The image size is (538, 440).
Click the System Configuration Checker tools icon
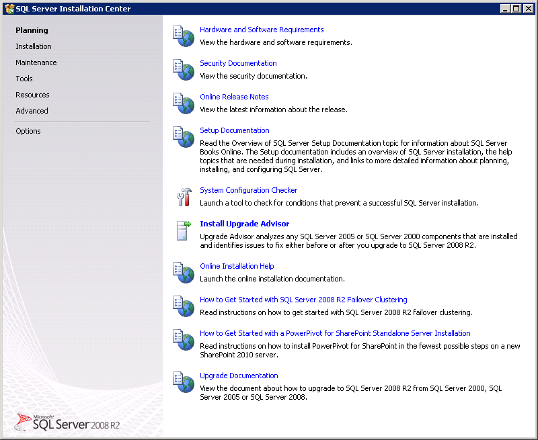(184, 197)
